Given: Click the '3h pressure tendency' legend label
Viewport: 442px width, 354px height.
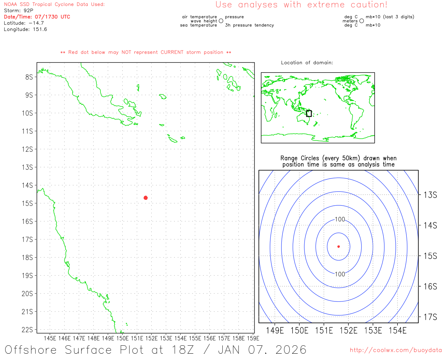Looking at the screenshot, I should [x=250, y=25].
